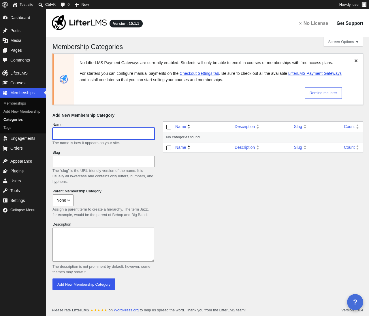Click the Test site home icon
This screenshot has width=369, height=316.
point(15,5)
